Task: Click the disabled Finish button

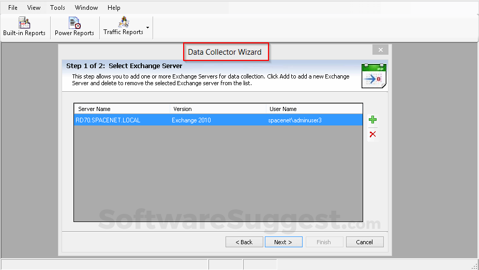Action: click(324, 242)
